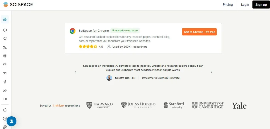Open the pen writer sidebar icon
The image size is (270, 129).
click(5, 48)
